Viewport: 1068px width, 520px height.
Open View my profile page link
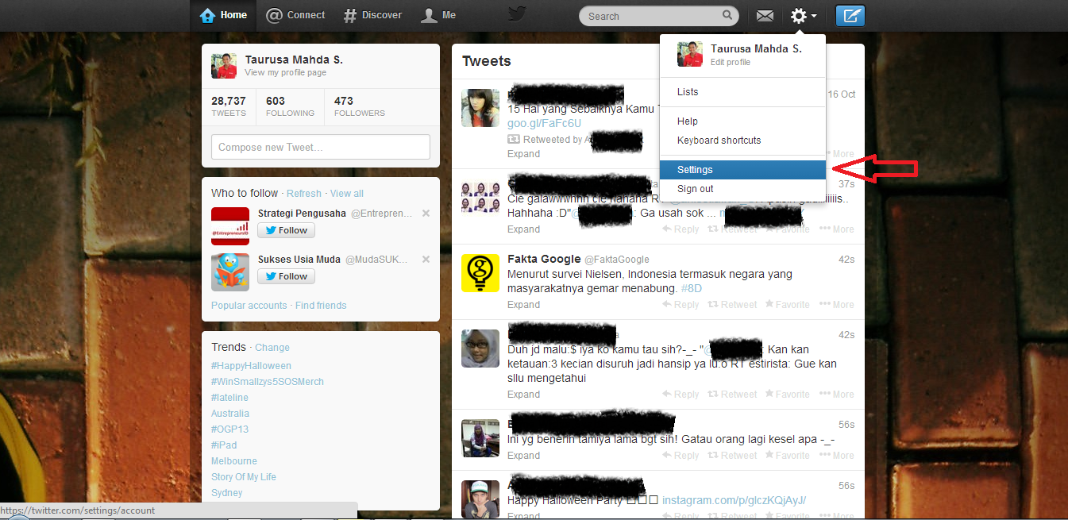pyautogui.click(x=285, y=73)
